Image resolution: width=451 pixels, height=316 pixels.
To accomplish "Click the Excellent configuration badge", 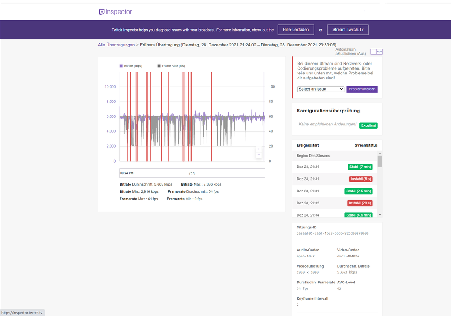I will tap(368, 125).
